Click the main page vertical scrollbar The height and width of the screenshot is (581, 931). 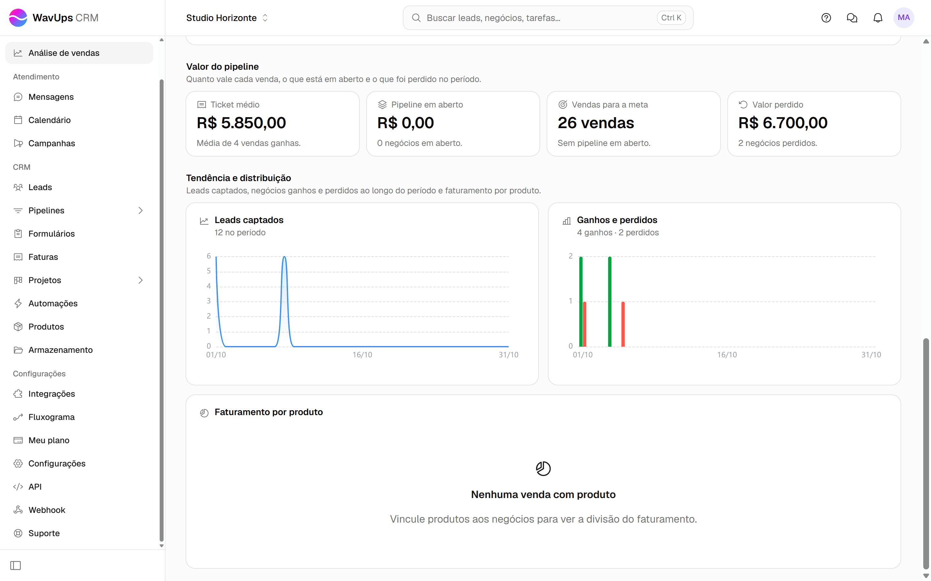(x=926, y=454)
